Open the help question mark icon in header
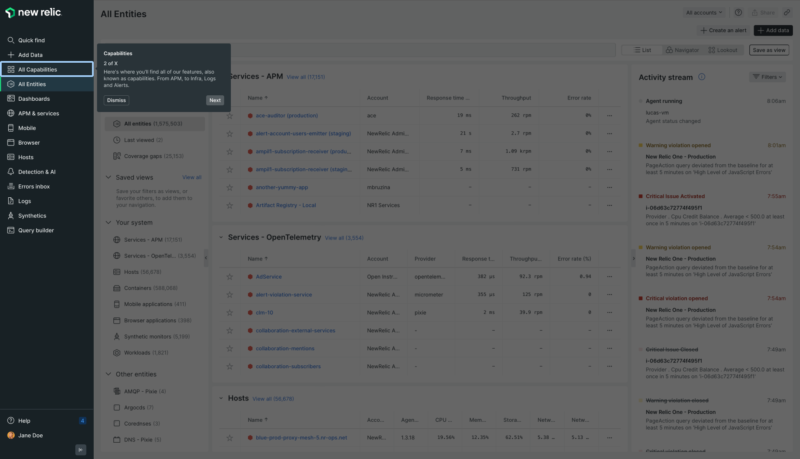Image resolution: width=800 pixels, height=459 pixels. tap(739, 13)
